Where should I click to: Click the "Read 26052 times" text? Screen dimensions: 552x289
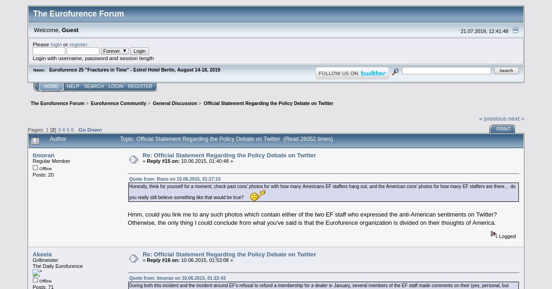point(308,139)
